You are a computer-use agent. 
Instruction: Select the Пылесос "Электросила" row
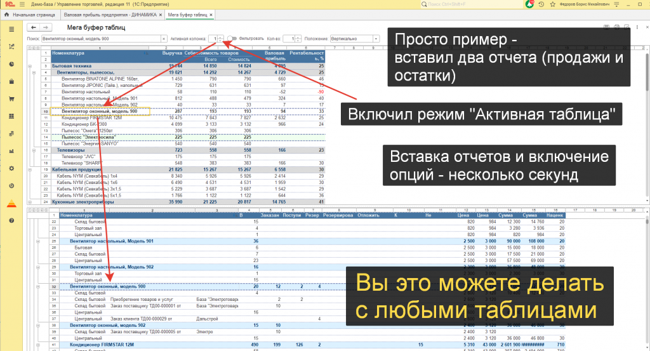187,137
